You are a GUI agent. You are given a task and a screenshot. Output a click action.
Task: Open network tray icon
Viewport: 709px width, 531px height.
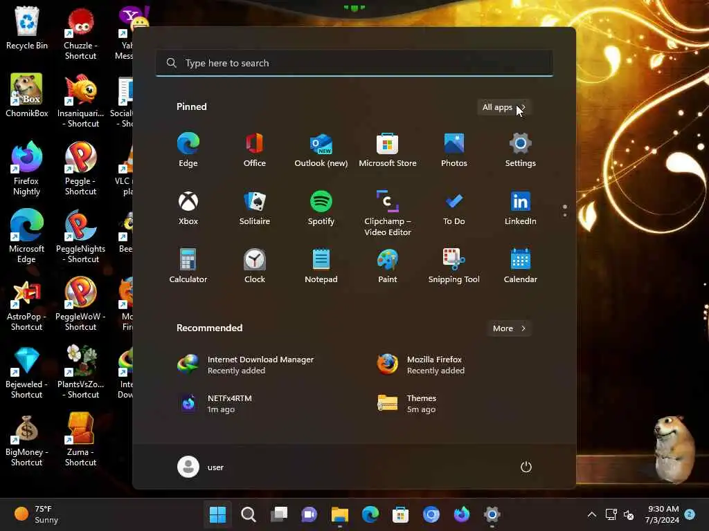pyautogui.click(x=611, y=514)
